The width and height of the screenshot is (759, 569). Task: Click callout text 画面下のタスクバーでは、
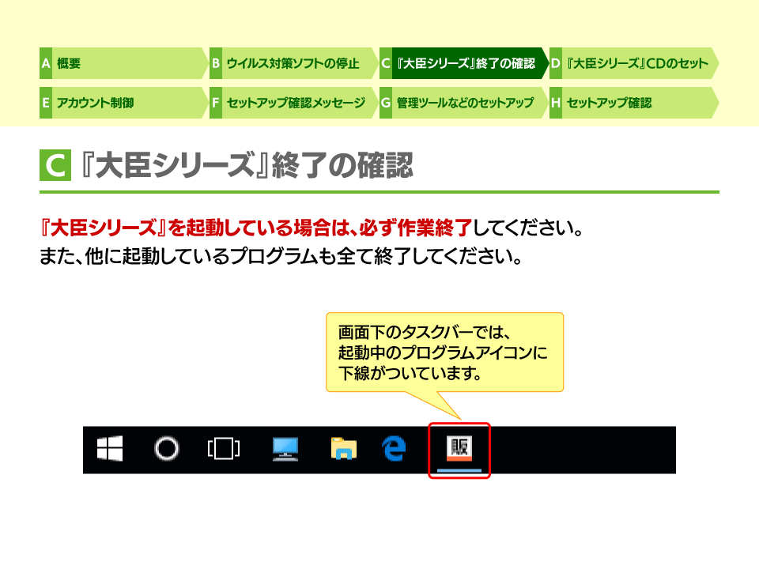click(x=424, y=333)
